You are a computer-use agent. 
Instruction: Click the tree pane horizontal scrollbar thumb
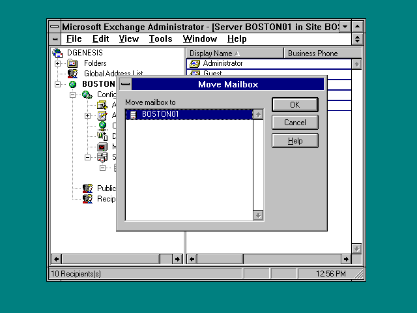[111, 259]
